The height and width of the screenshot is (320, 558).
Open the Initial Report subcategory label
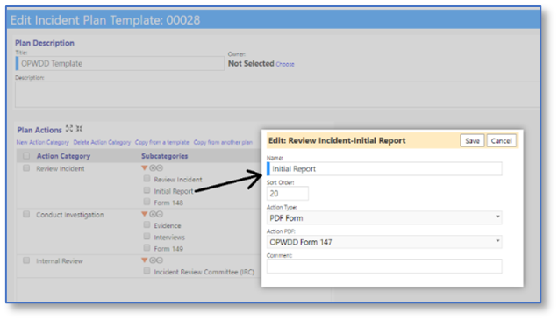coord(174,191)
